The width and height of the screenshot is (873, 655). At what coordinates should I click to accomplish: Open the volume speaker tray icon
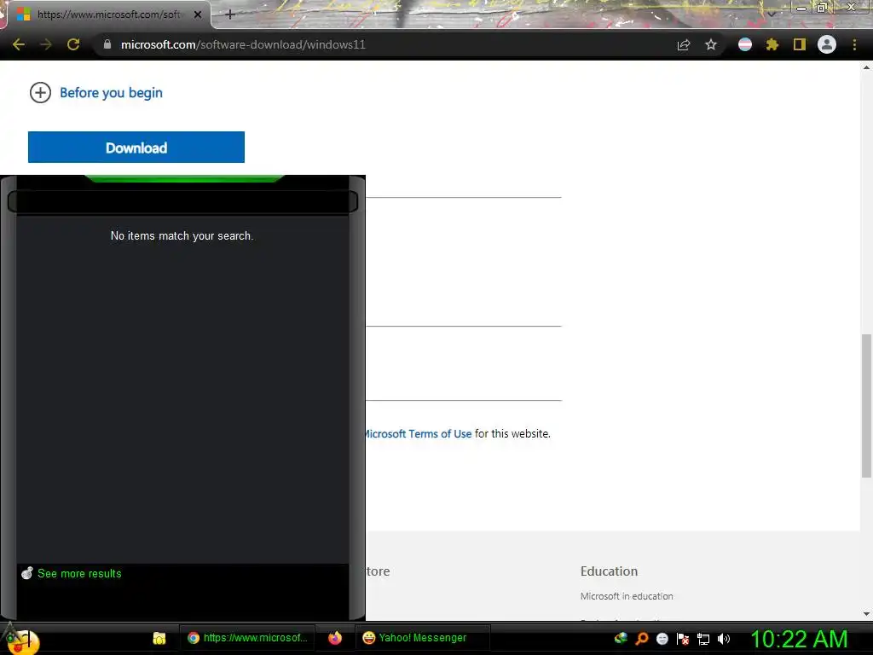pyautogui.click(x=724, y=639)
